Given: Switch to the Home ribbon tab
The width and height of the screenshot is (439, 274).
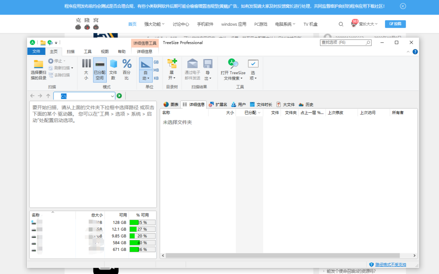Looking at the screenshot, I should 54,51.
